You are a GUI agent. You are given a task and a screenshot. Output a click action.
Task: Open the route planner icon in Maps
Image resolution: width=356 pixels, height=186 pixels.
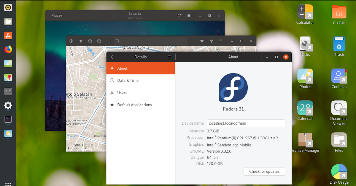click(211, 41)
